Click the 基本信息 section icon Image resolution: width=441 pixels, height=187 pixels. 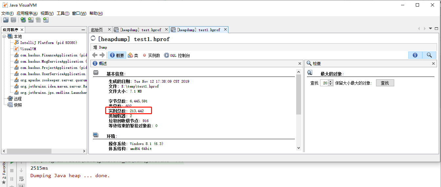point(96,73)
